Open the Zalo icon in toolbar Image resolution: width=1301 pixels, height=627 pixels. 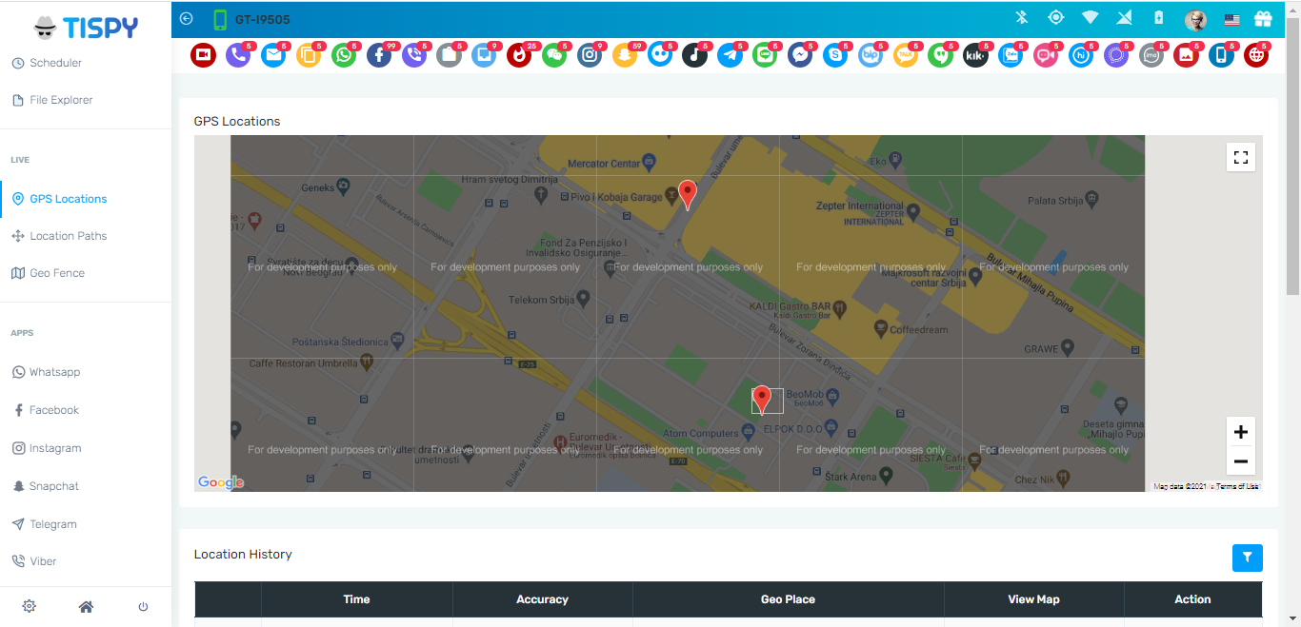coord(1011,55)
